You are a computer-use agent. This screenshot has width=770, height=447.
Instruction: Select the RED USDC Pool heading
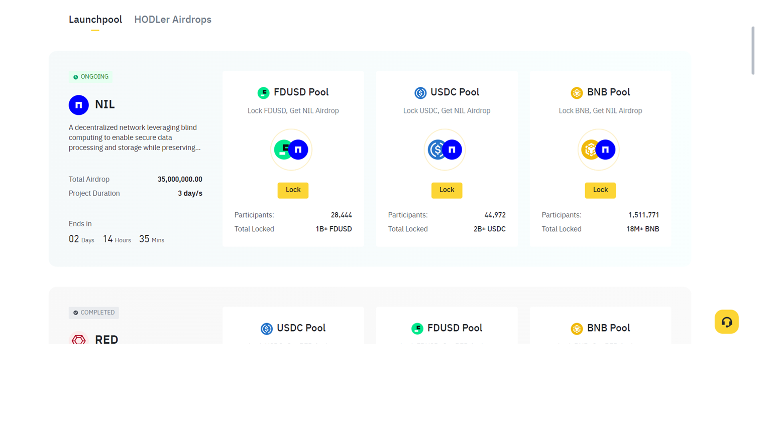pos(301,328)
